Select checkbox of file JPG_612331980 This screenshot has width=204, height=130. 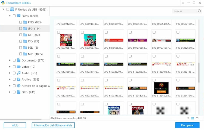coord(58,80)
